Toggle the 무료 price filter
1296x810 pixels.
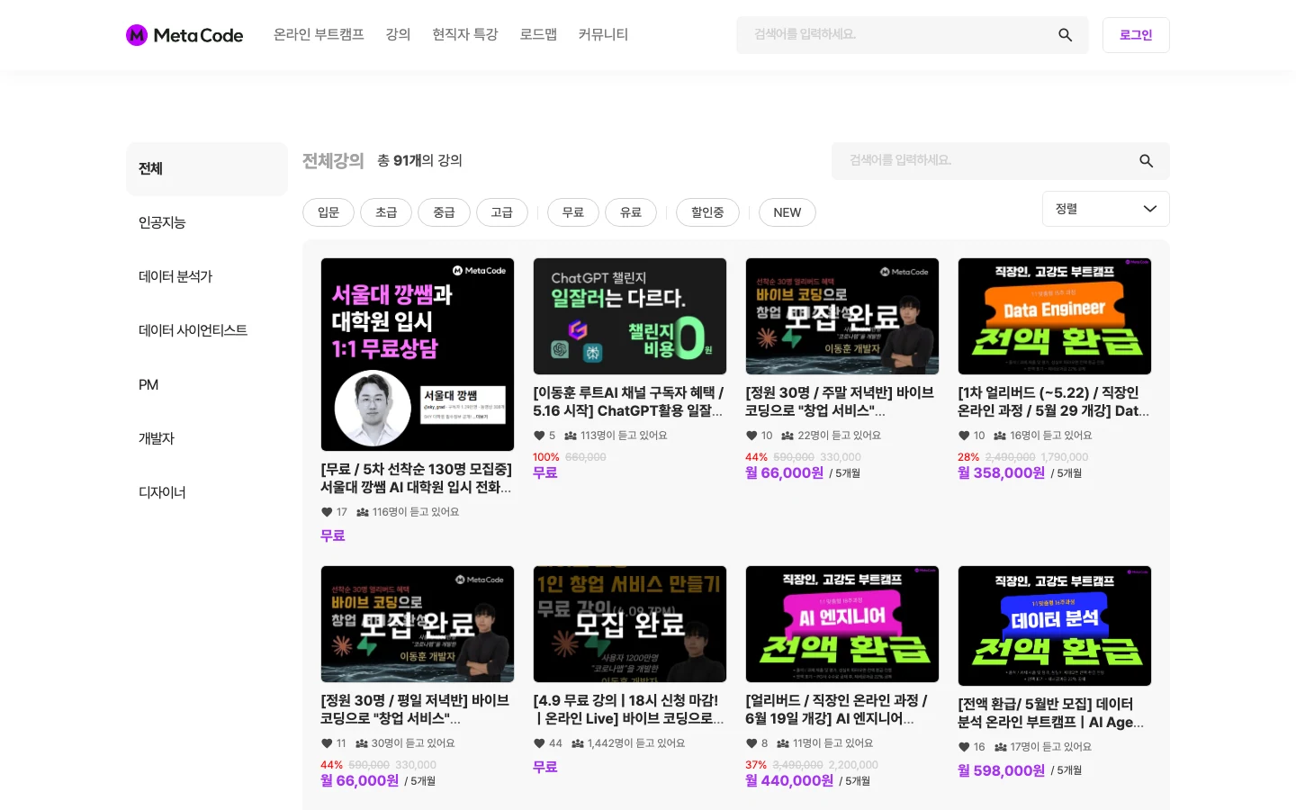pyautogui.click(x=573, y=212)
